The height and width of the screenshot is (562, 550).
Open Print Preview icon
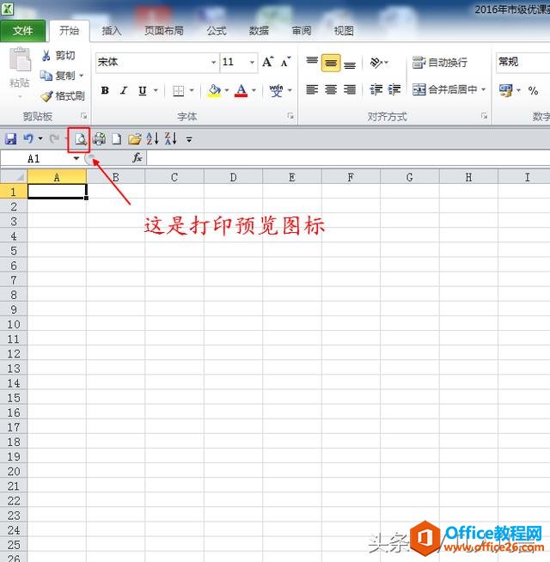pyautogui.click(x=80, y=138)
